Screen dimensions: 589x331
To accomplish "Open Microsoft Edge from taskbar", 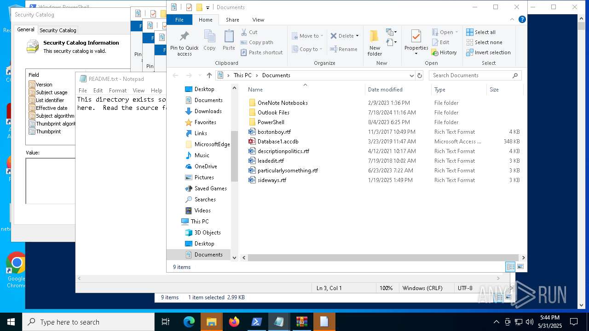I will coord(189,322).
